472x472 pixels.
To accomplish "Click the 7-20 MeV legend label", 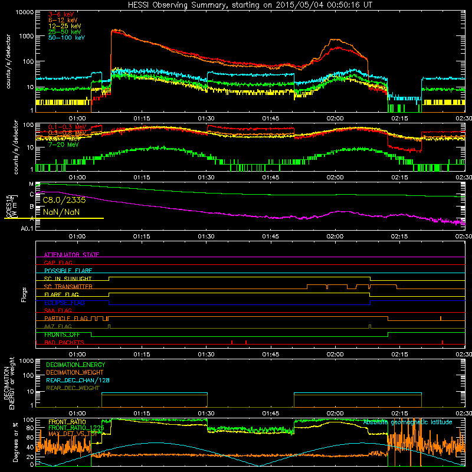I will (x=63, y=145).
